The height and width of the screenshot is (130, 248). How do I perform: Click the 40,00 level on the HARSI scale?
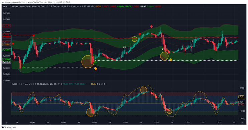tap(242, 88)
